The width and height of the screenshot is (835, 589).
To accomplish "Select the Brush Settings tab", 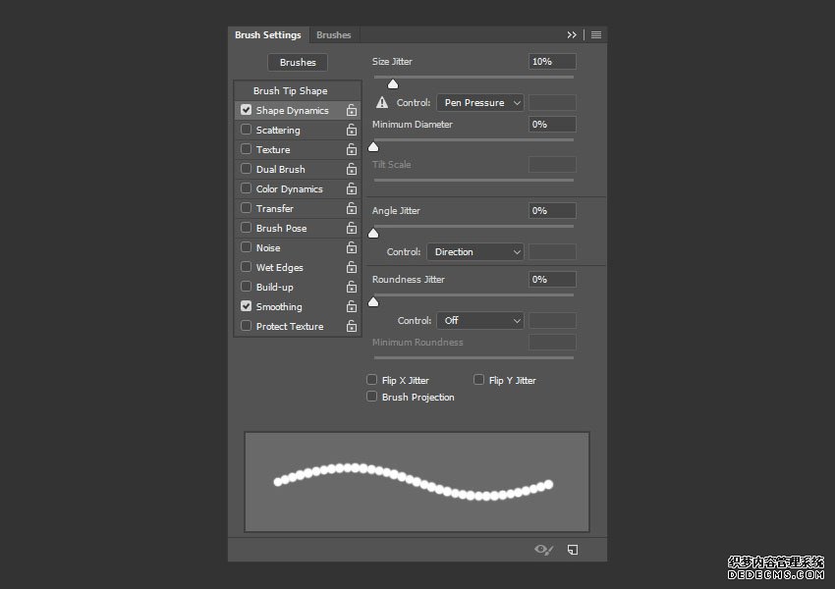I will click(268, 35).
